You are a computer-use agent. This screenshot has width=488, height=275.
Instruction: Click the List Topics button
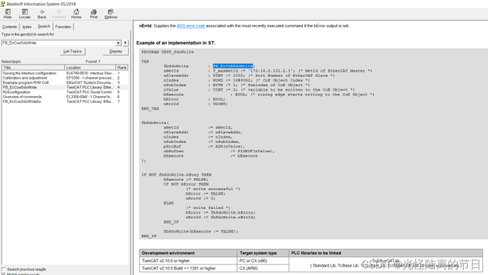[73, 51]
